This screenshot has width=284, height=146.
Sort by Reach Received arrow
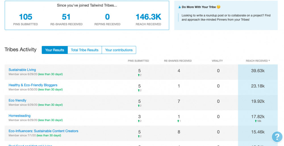coord(269,61)
